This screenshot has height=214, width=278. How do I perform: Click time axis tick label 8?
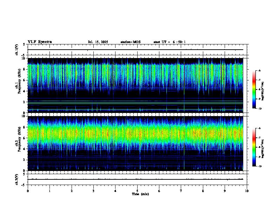pyautogui.click(x=203, y=191)
